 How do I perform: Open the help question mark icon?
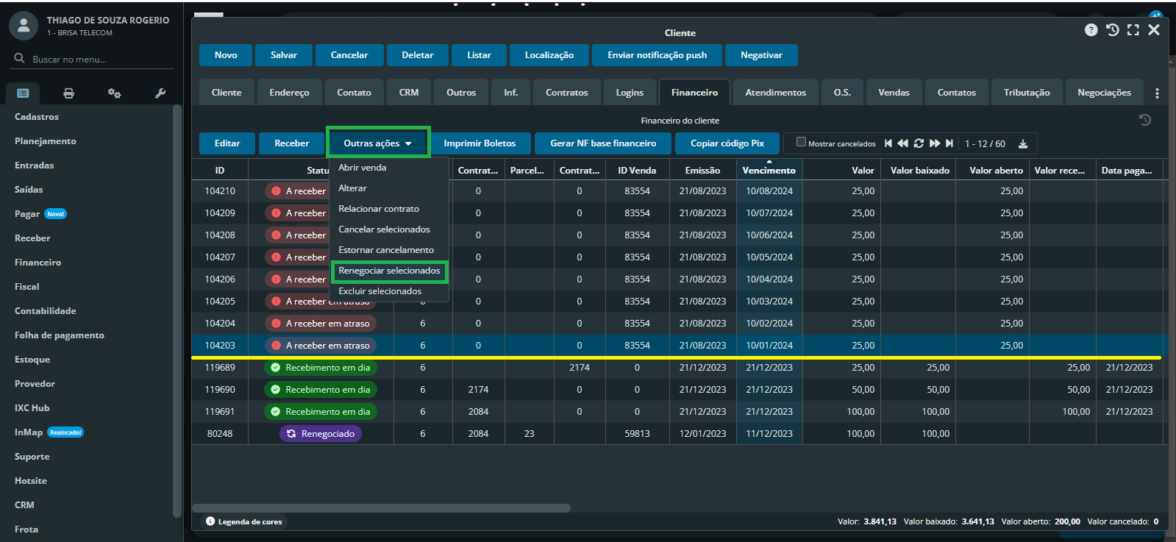(1091, 30)
